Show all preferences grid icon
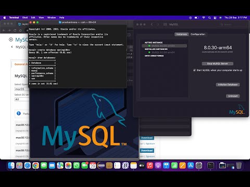The height and width of the screenshot is (187, 250). 165,24
